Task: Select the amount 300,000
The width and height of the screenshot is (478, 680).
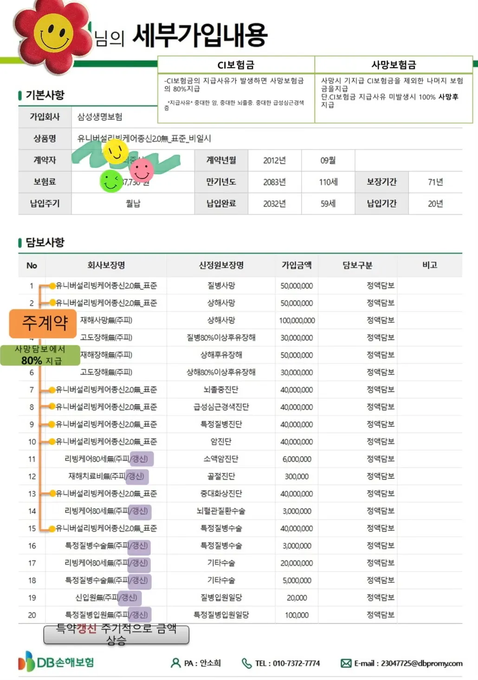Action: pos(297,477)
